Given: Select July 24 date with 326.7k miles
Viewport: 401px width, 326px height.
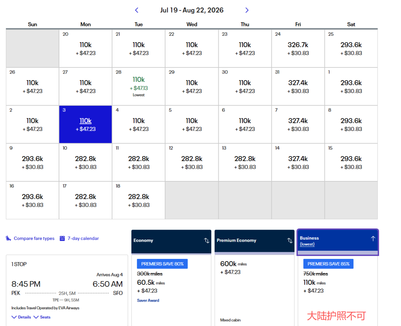Looking at the screenshot, I should pyautogui.click(x=298, y=48).
